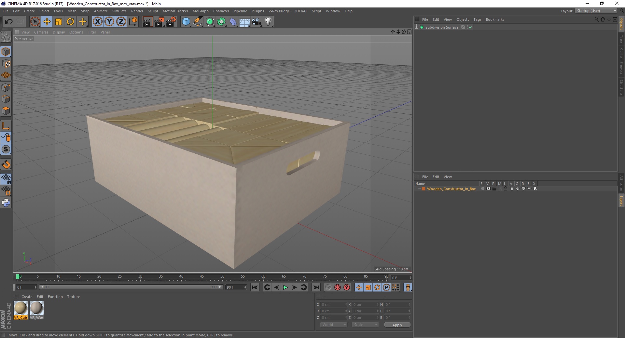This screenshot has height=338, width=625.
Task: Open the Scale mode dropdown
Action: pos(365,325)
